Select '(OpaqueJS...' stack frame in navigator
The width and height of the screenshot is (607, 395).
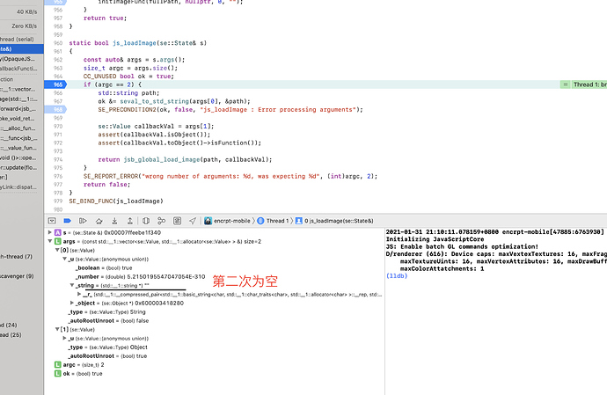(18, 59)
